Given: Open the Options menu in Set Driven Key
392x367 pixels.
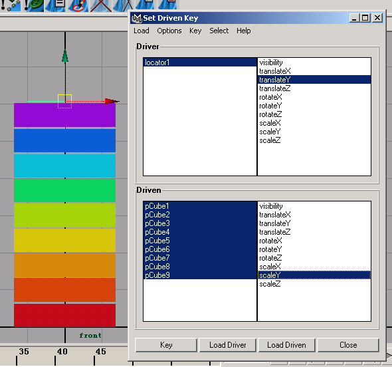Looking at the screenshot, I should coord(169,31).
